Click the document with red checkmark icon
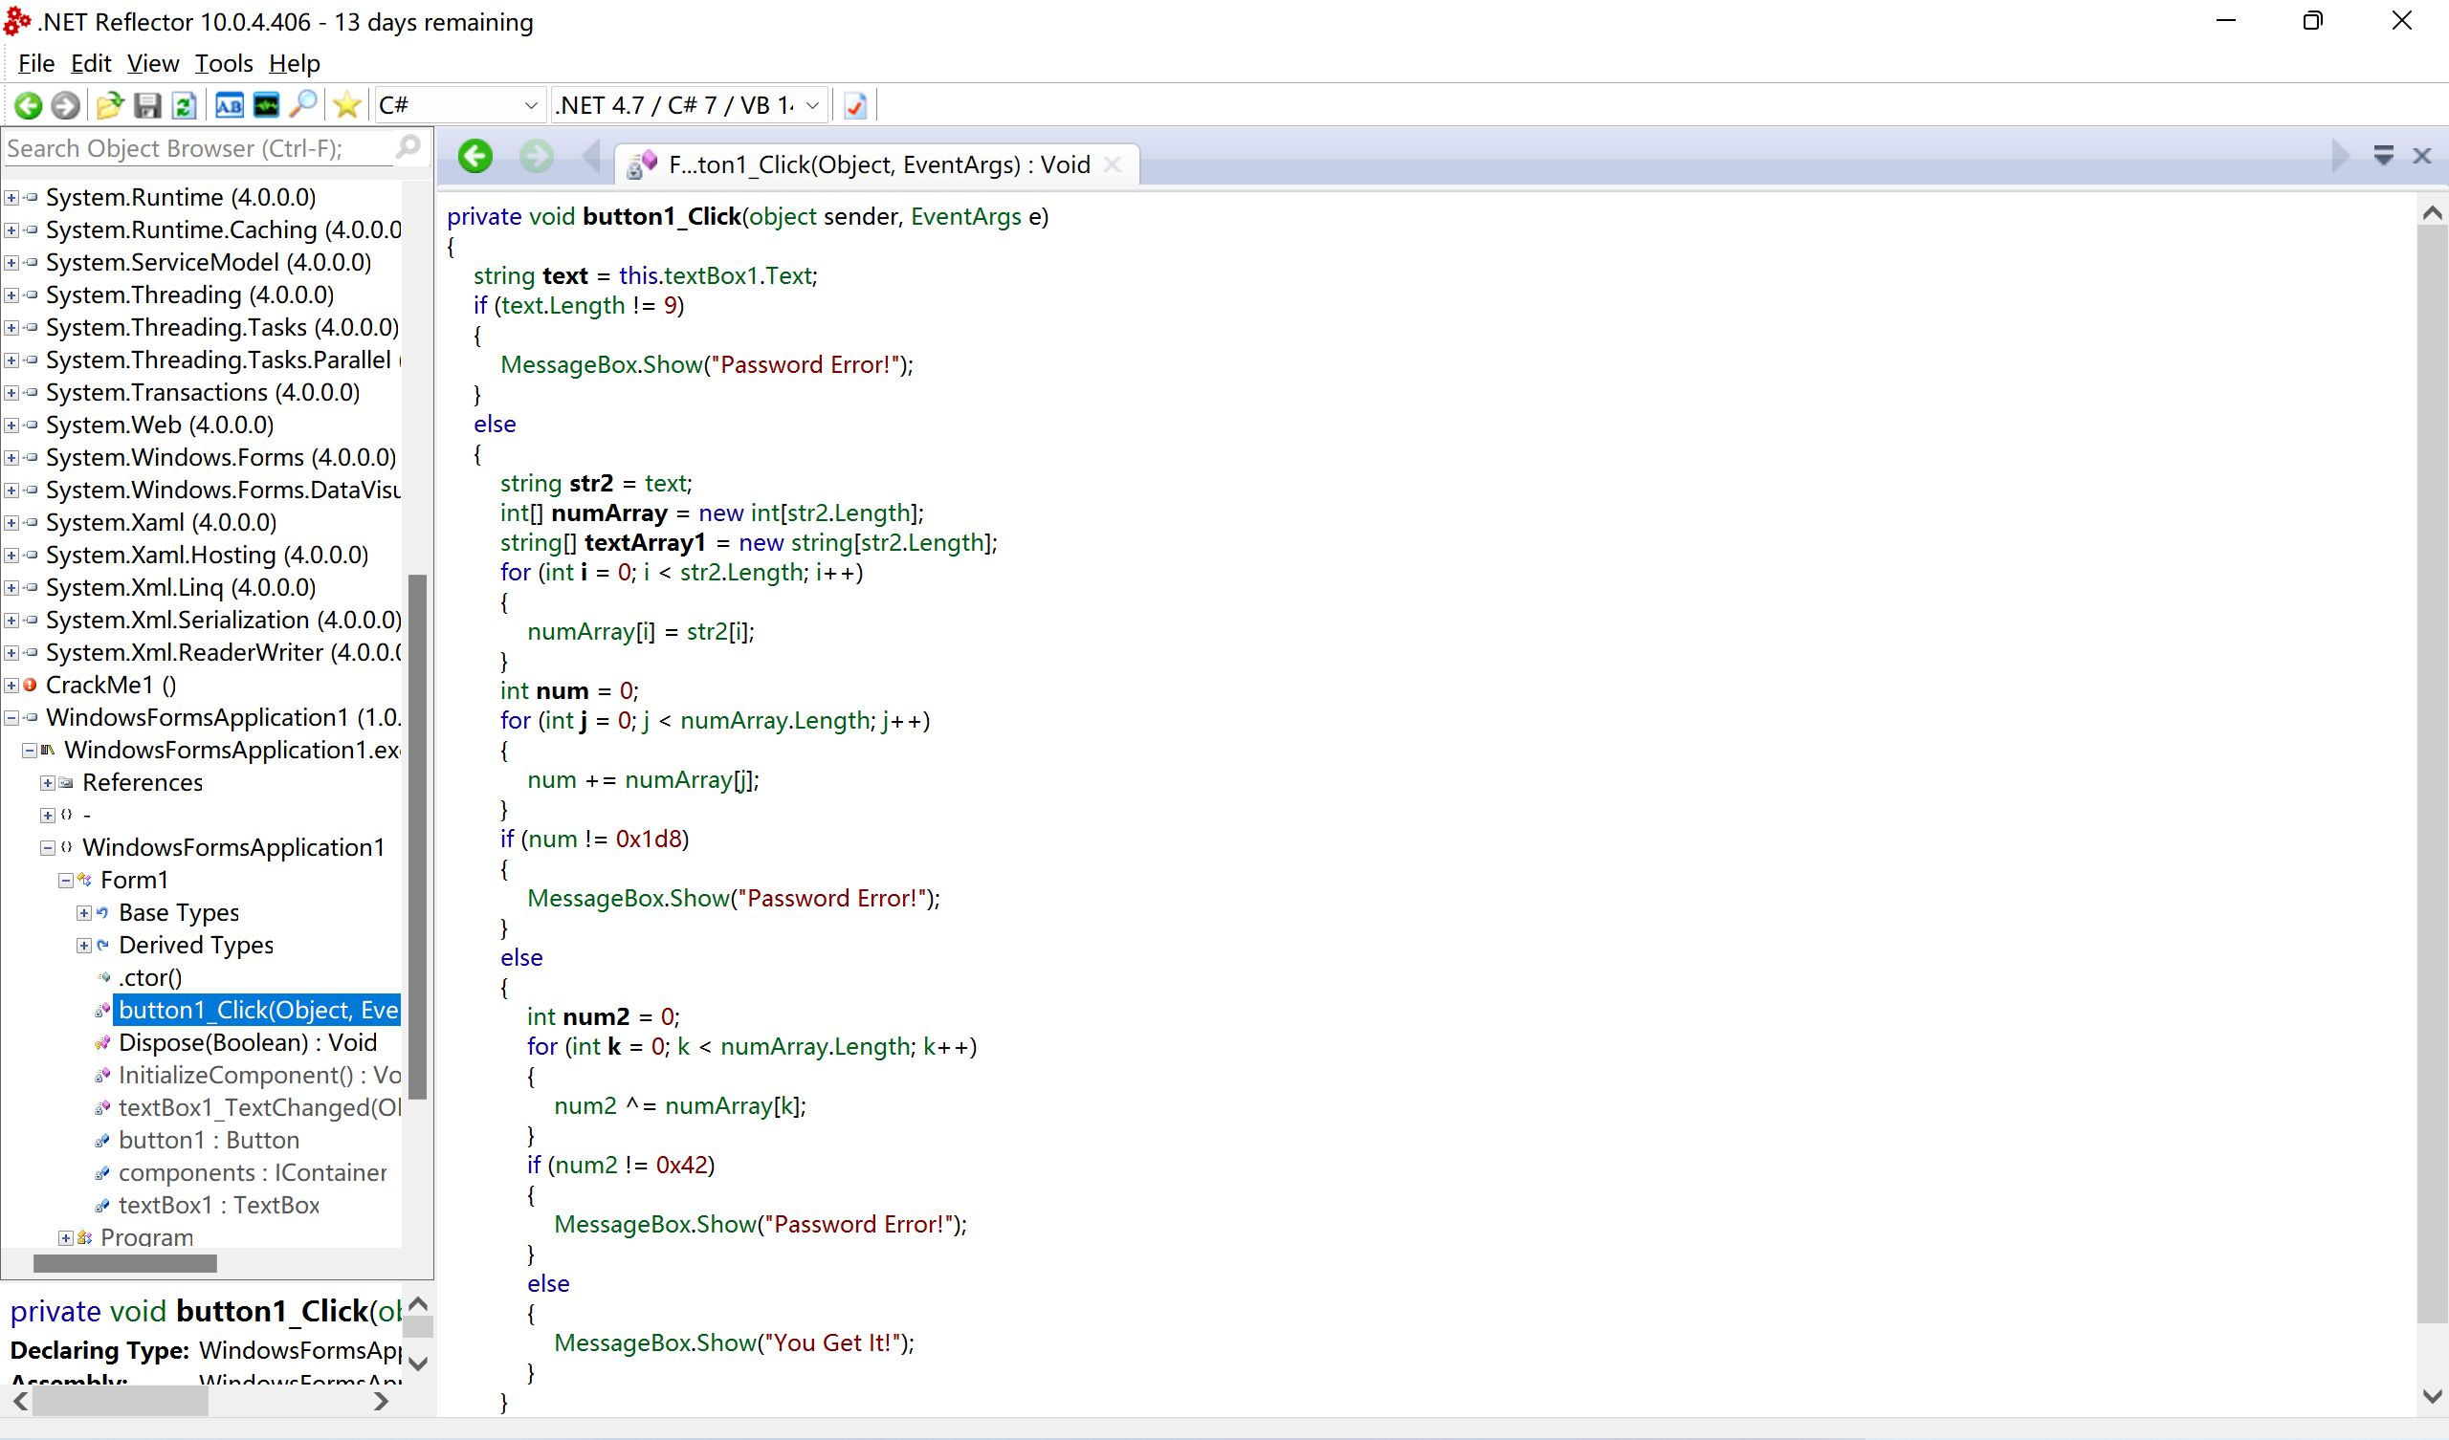The width and height of the screenshot is (2449, 1440). click(x=855, y=105)
